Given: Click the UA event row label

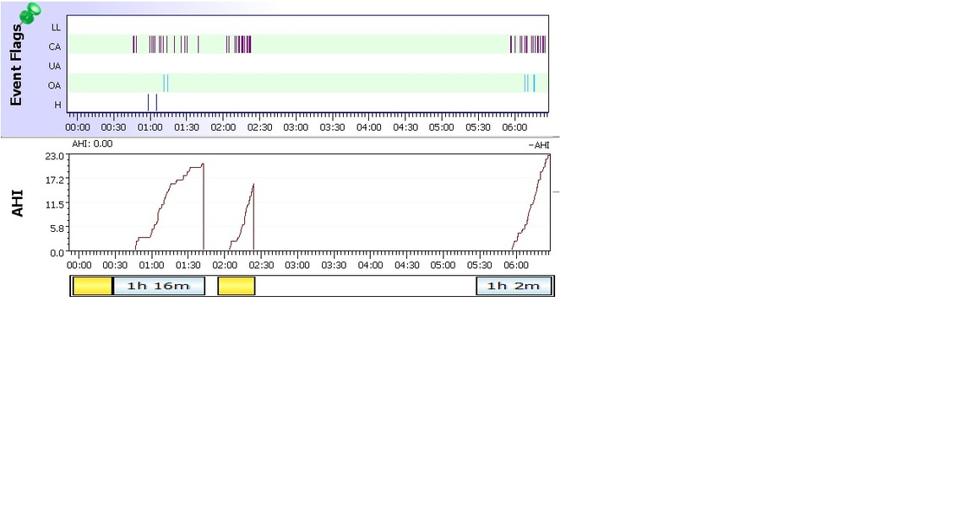Looking at the screenshot, I should pos(55,66).
